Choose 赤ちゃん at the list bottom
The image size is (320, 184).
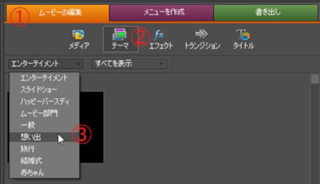coord(33,173)
